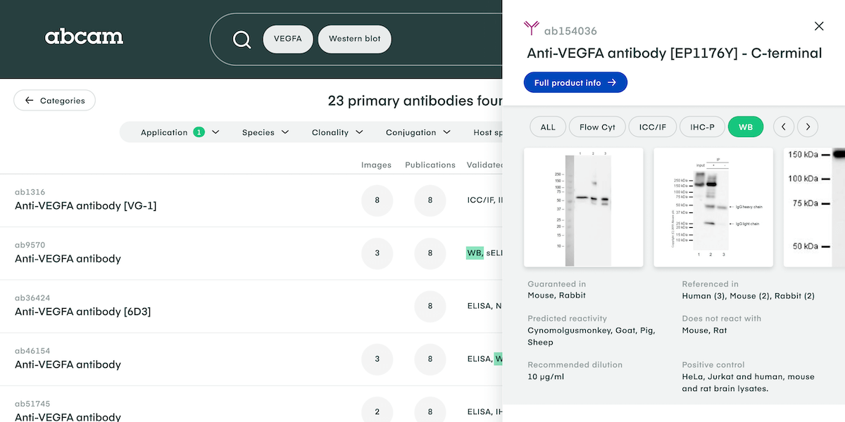Click images count 3 for ab46154
Image resolution: width=845 pixels, height=422 pixels.
377,359
